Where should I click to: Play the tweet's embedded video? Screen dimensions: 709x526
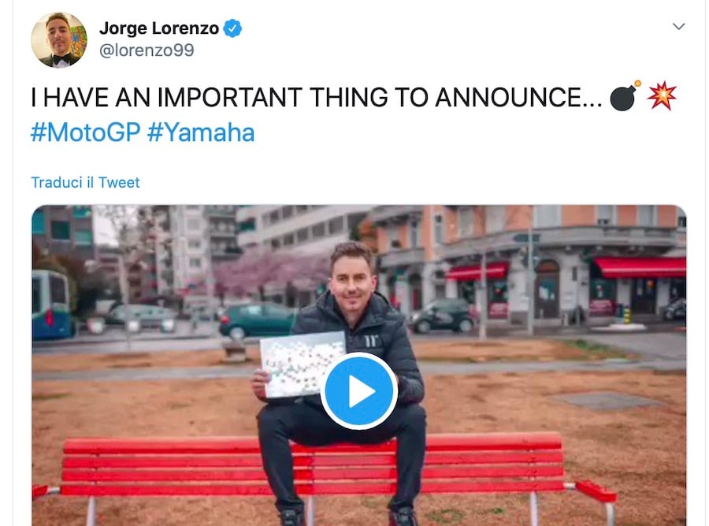coord(359,390)
